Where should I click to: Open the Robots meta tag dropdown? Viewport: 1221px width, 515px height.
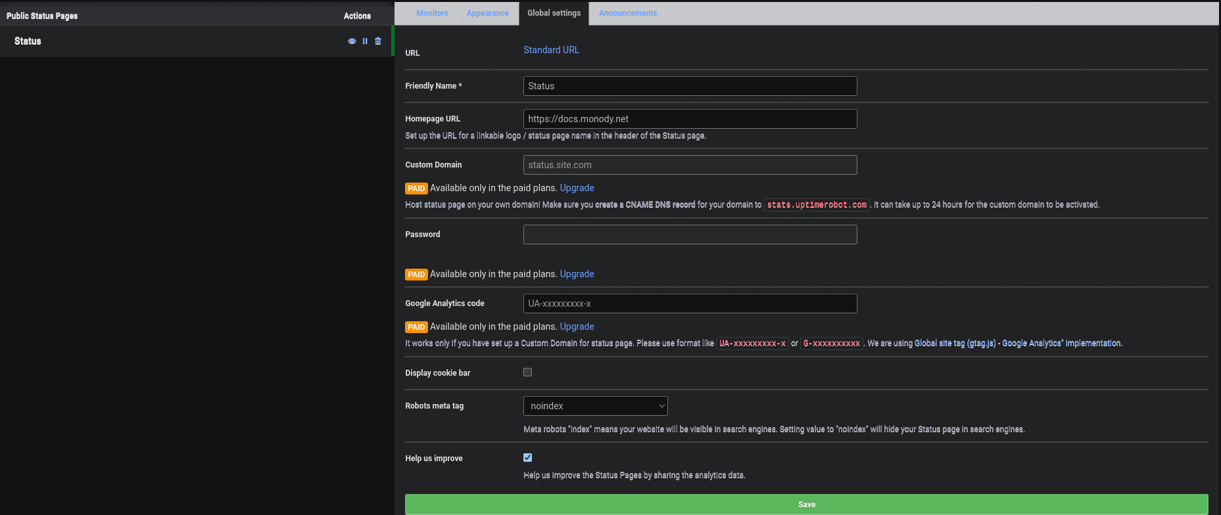click(595, 406)
